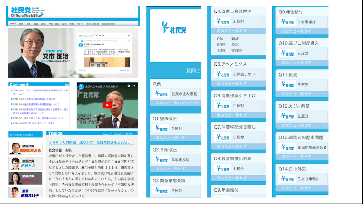363x204 pixels.
Task: Expand the あなたと一致せず bar under Q10.高プロ制度導入
Action: [x=302, y=63]
